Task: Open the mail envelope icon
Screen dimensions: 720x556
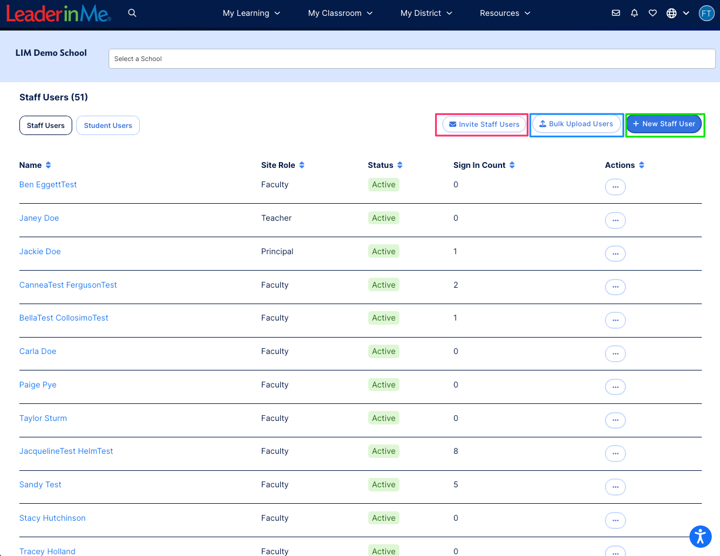Action: pos(615,12)
